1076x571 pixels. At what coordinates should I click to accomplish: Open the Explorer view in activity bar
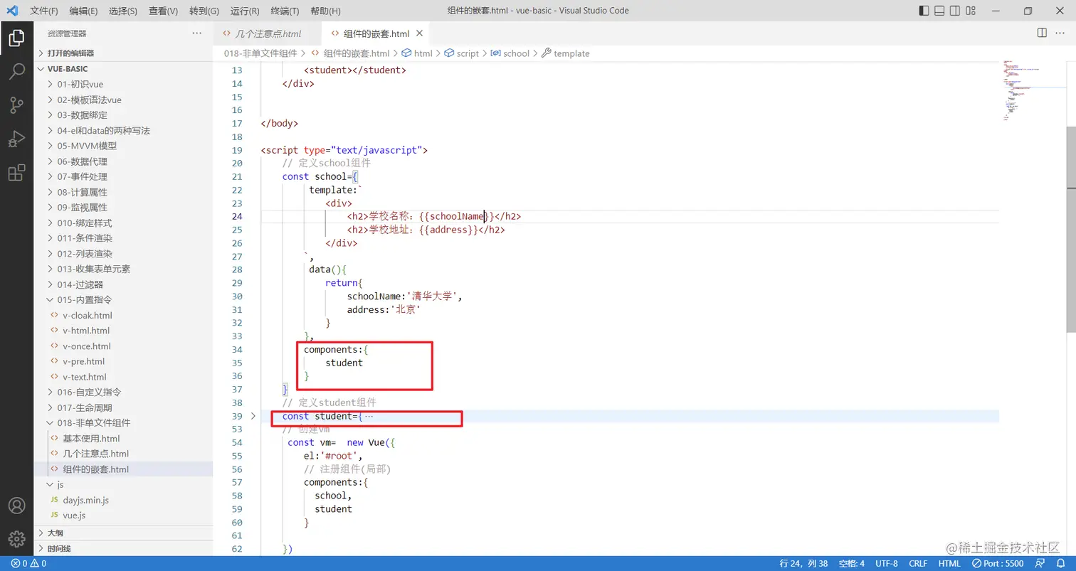tap(16, 38)
